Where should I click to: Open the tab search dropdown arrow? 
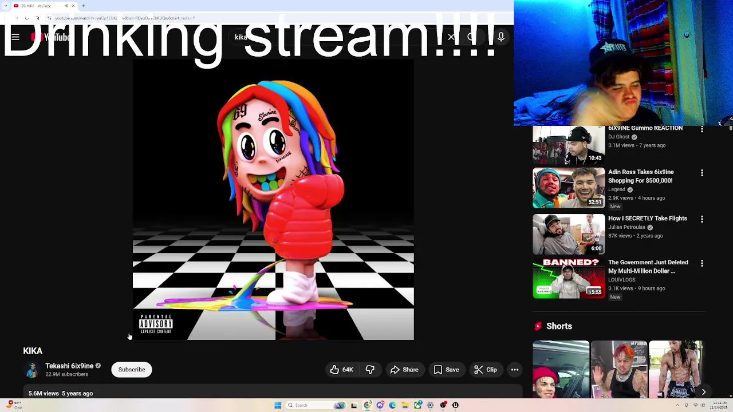5,6
